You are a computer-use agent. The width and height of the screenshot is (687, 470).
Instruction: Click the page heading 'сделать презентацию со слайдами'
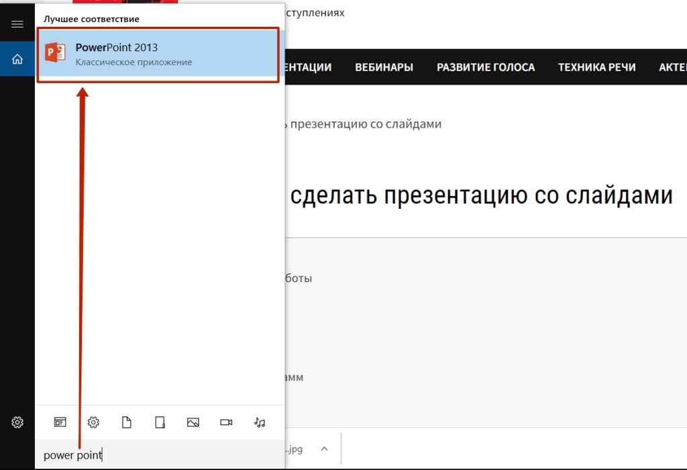pyautogui.click(x=480, y=195)
